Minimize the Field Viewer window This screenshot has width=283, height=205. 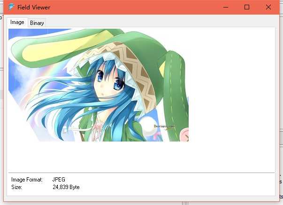226,7
